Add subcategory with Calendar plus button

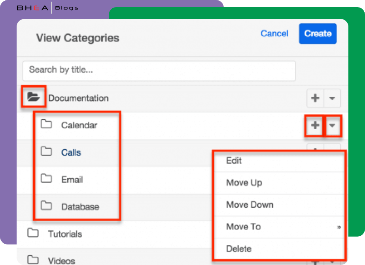point(315,125)
